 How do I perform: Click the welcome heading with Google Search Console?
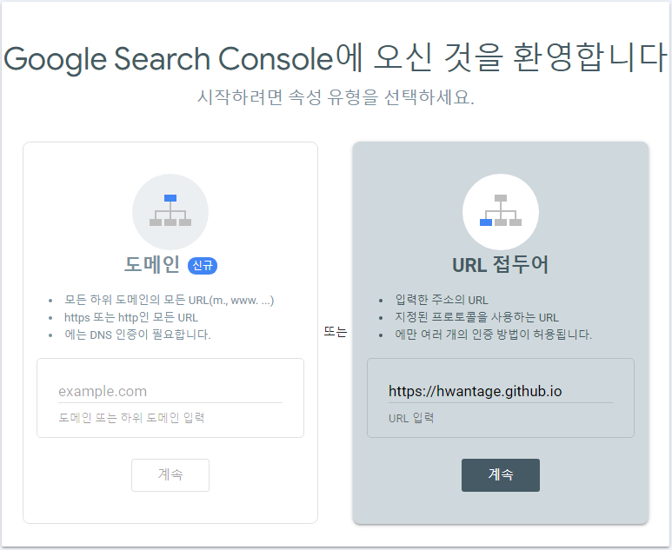(336, 58)
